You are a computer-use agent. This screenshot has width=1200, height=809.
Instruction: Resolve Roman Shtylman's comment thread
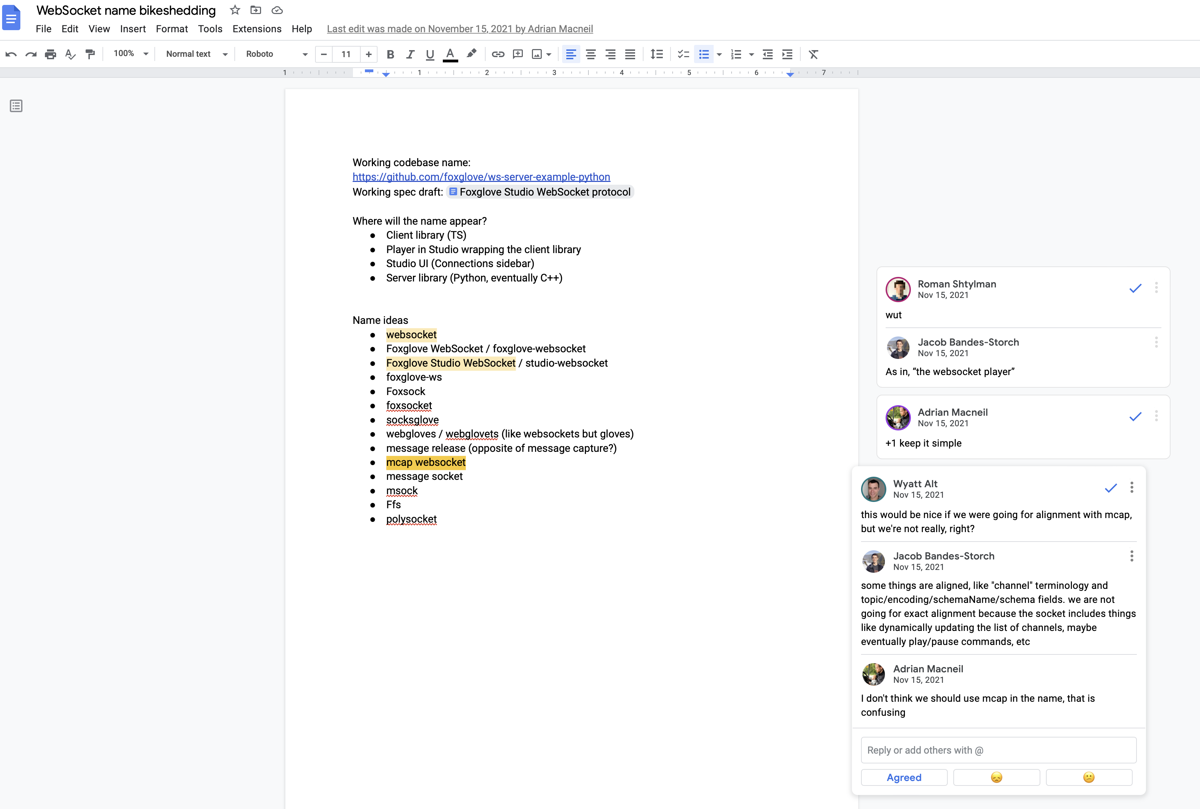1135,288
